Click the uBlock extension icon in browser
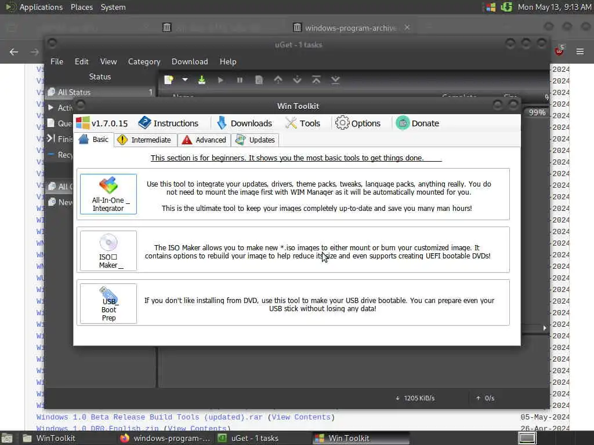This screenshot has width=594, height=445. pyautogui.click(x=560, y=50)
